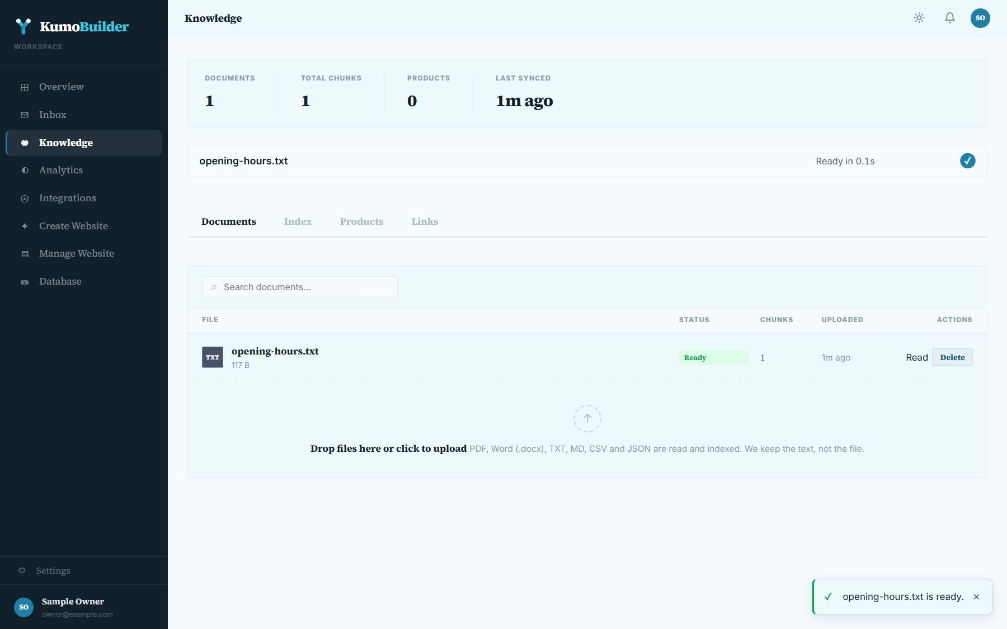Toggle the light/dark theme sun icon
Image resolution: width=1007 pixels, height=629 pixels.
point(919,18)
